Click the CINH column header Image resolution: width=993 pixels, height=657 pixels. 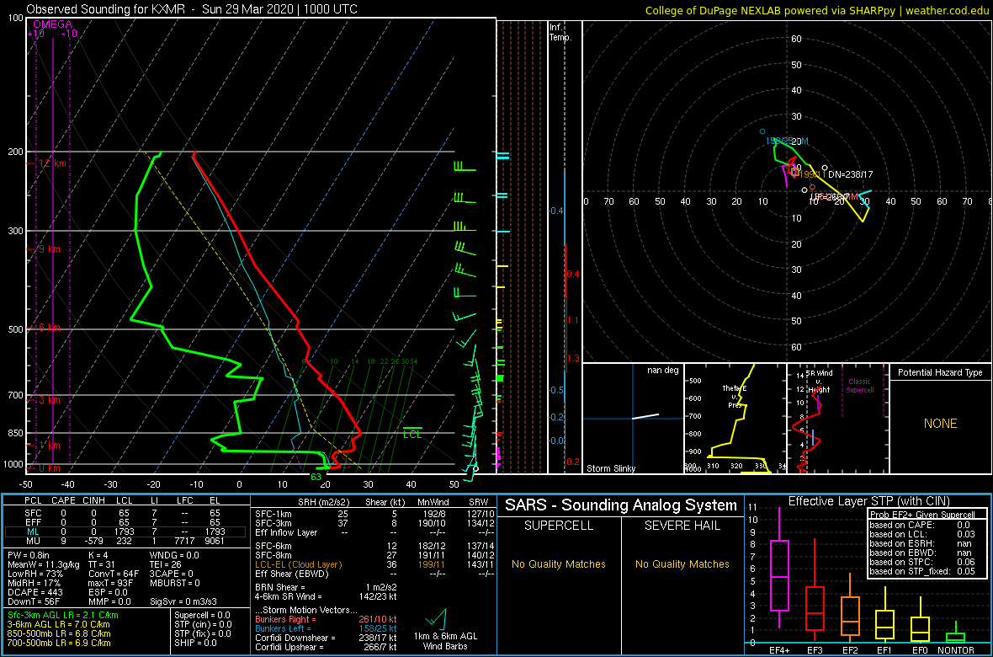point(95,502)
